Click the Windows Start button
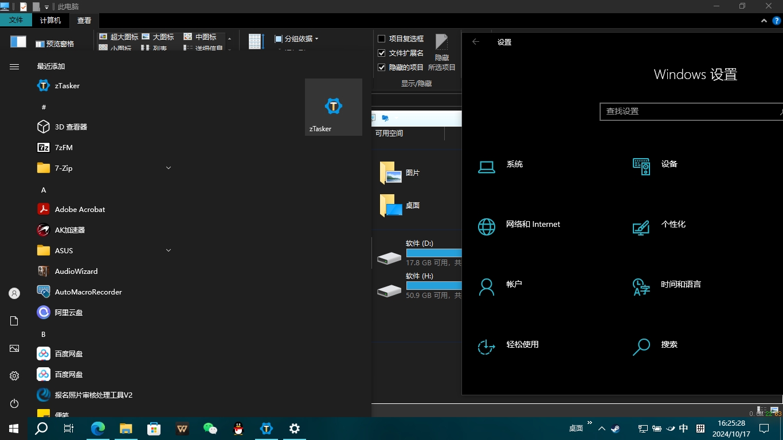783x440 pixels. (x=14, y=428)
